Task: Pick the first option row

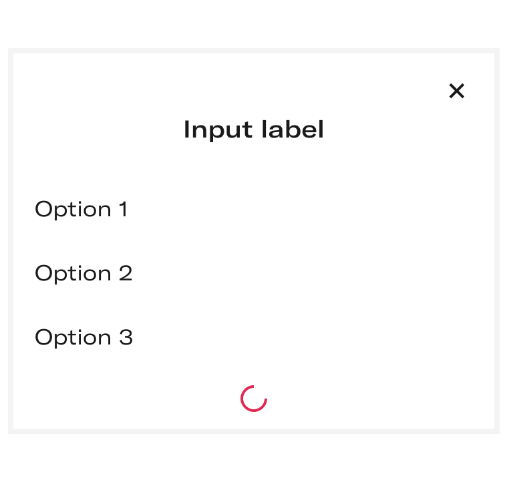Action: (x=254, y=209)
